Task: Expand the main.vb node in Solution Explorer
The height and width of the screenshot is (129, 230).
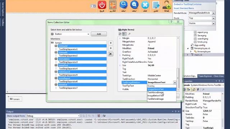Action: click(188, 55)
